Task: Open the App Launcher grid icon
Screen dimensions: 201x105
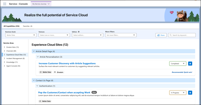Action: click(5, 4)
